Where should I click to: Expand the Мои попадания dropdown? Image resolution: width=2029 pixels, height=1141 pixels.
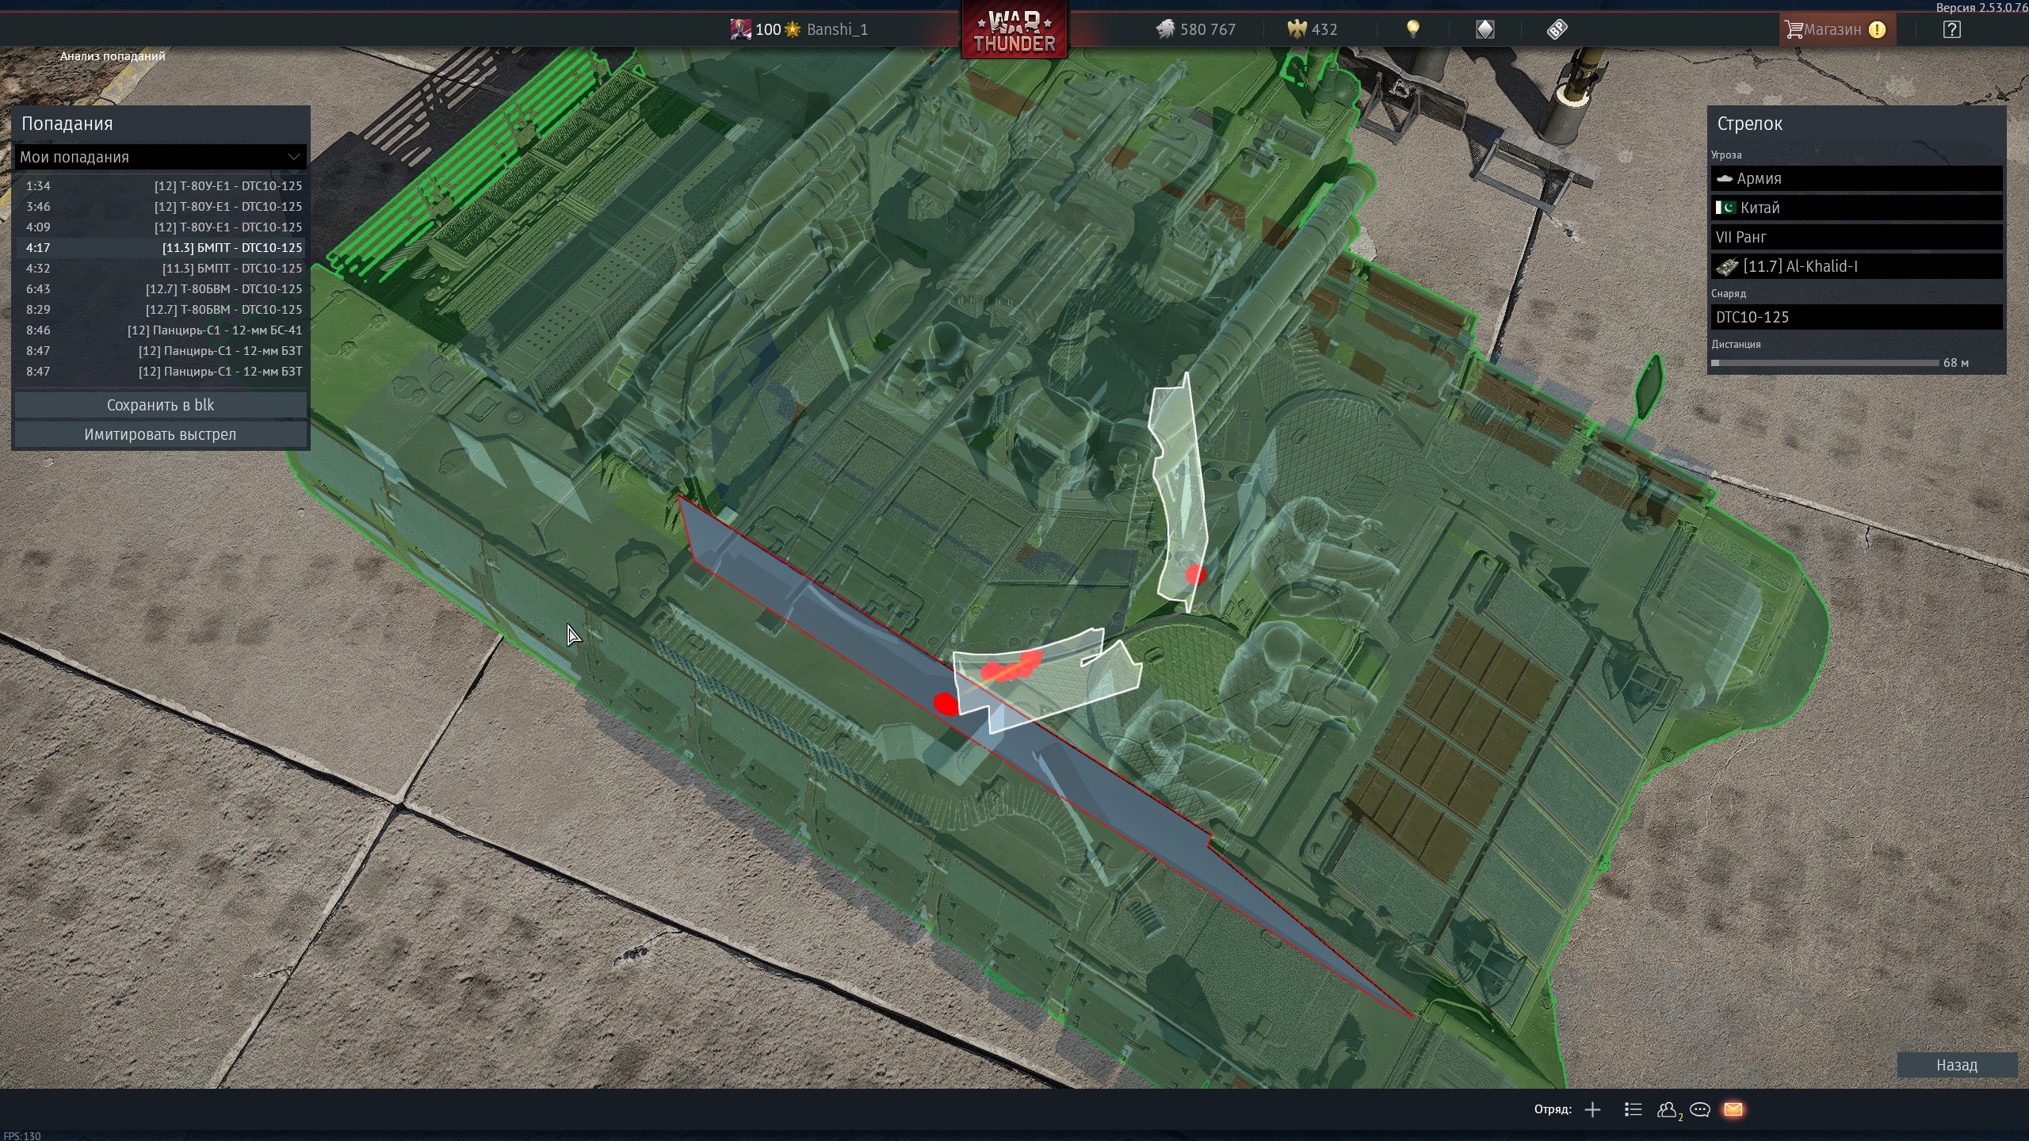[160, 157]
